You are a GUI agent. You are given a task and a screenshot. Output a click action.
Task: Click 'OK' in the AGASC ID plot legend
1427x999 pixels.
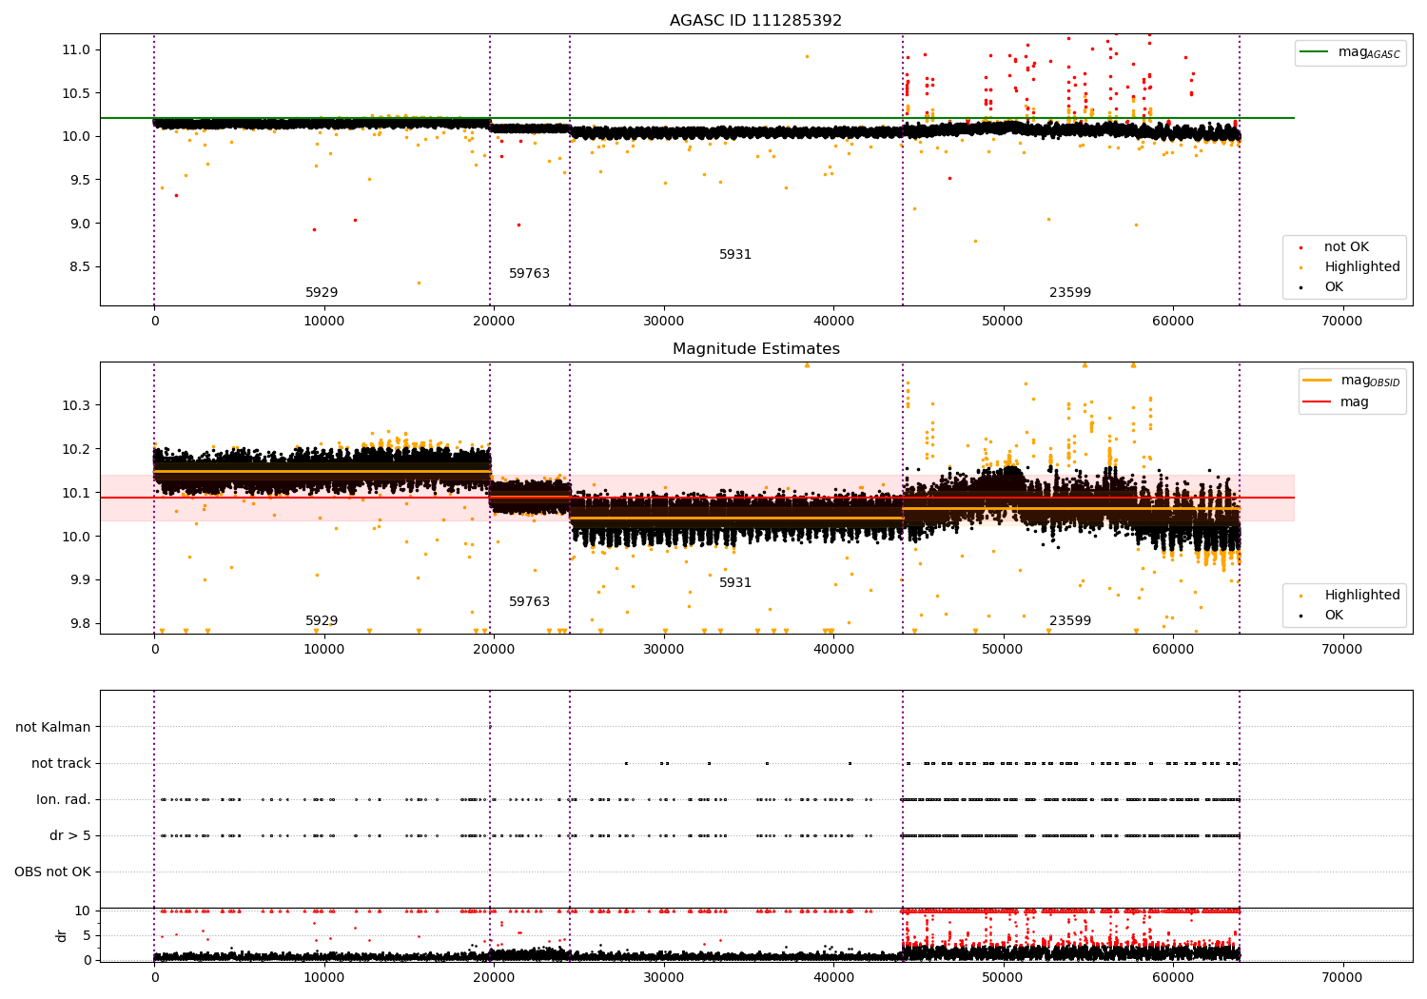click(x=1334, y=286)
